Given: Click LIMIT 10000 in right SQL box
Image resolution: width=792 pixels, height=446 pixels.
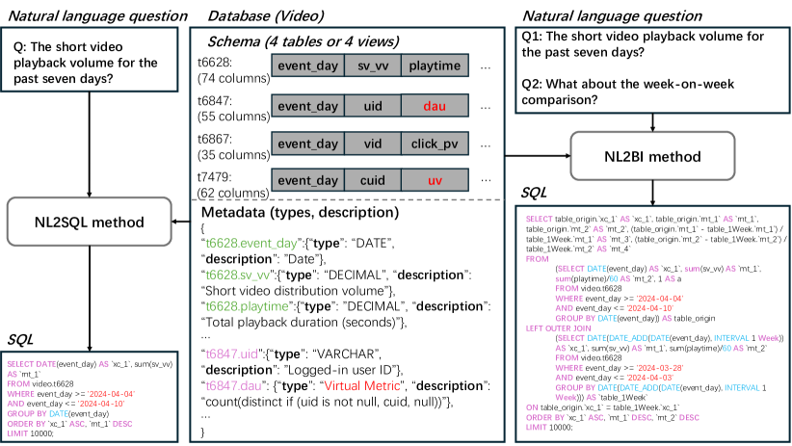Looking at the screenshot, I should pos(549,427).
